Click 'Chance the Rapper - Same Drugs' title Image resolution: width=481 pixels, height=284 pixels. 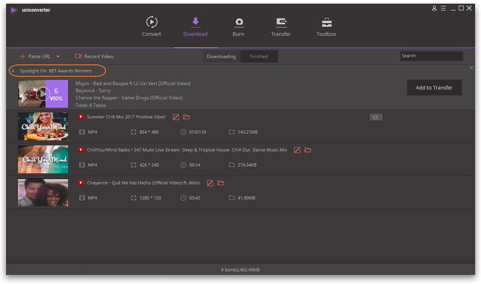(129, 98)
